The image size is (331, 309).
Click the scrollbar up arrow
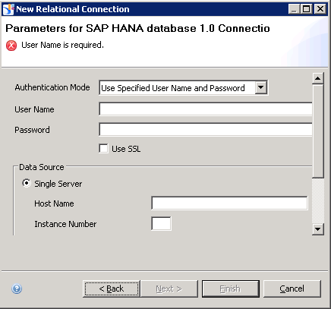pos(318,78)
